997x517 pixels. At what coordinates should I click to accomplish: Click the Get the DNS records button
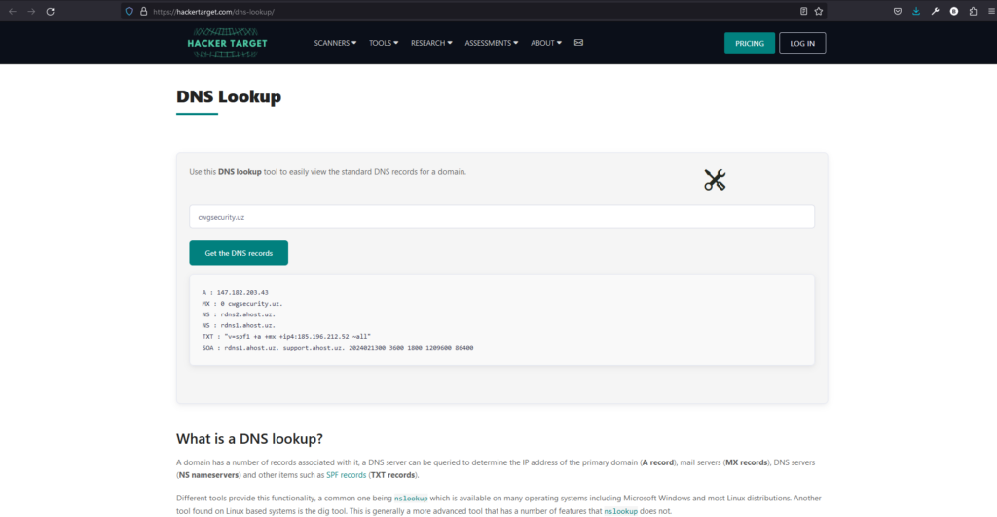pyautogui.click(x=239, y=253)
